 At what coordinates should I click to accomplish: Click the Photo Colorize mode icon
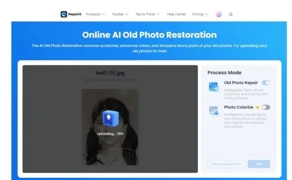[213, 111]
